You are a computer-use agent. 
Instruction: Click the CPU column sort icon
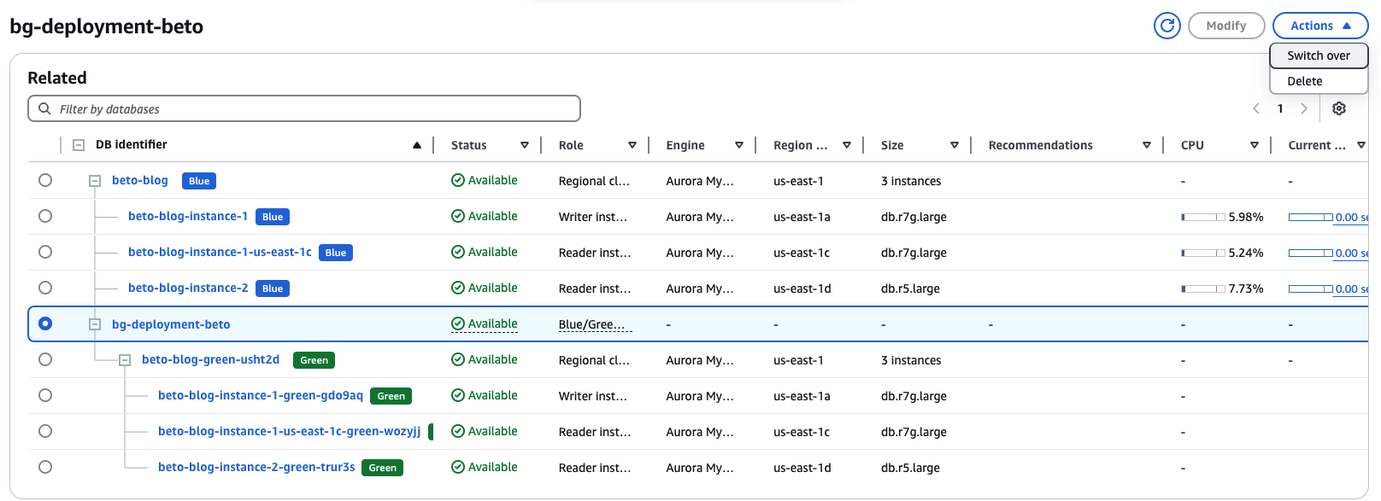click(x=1254, y=145)
